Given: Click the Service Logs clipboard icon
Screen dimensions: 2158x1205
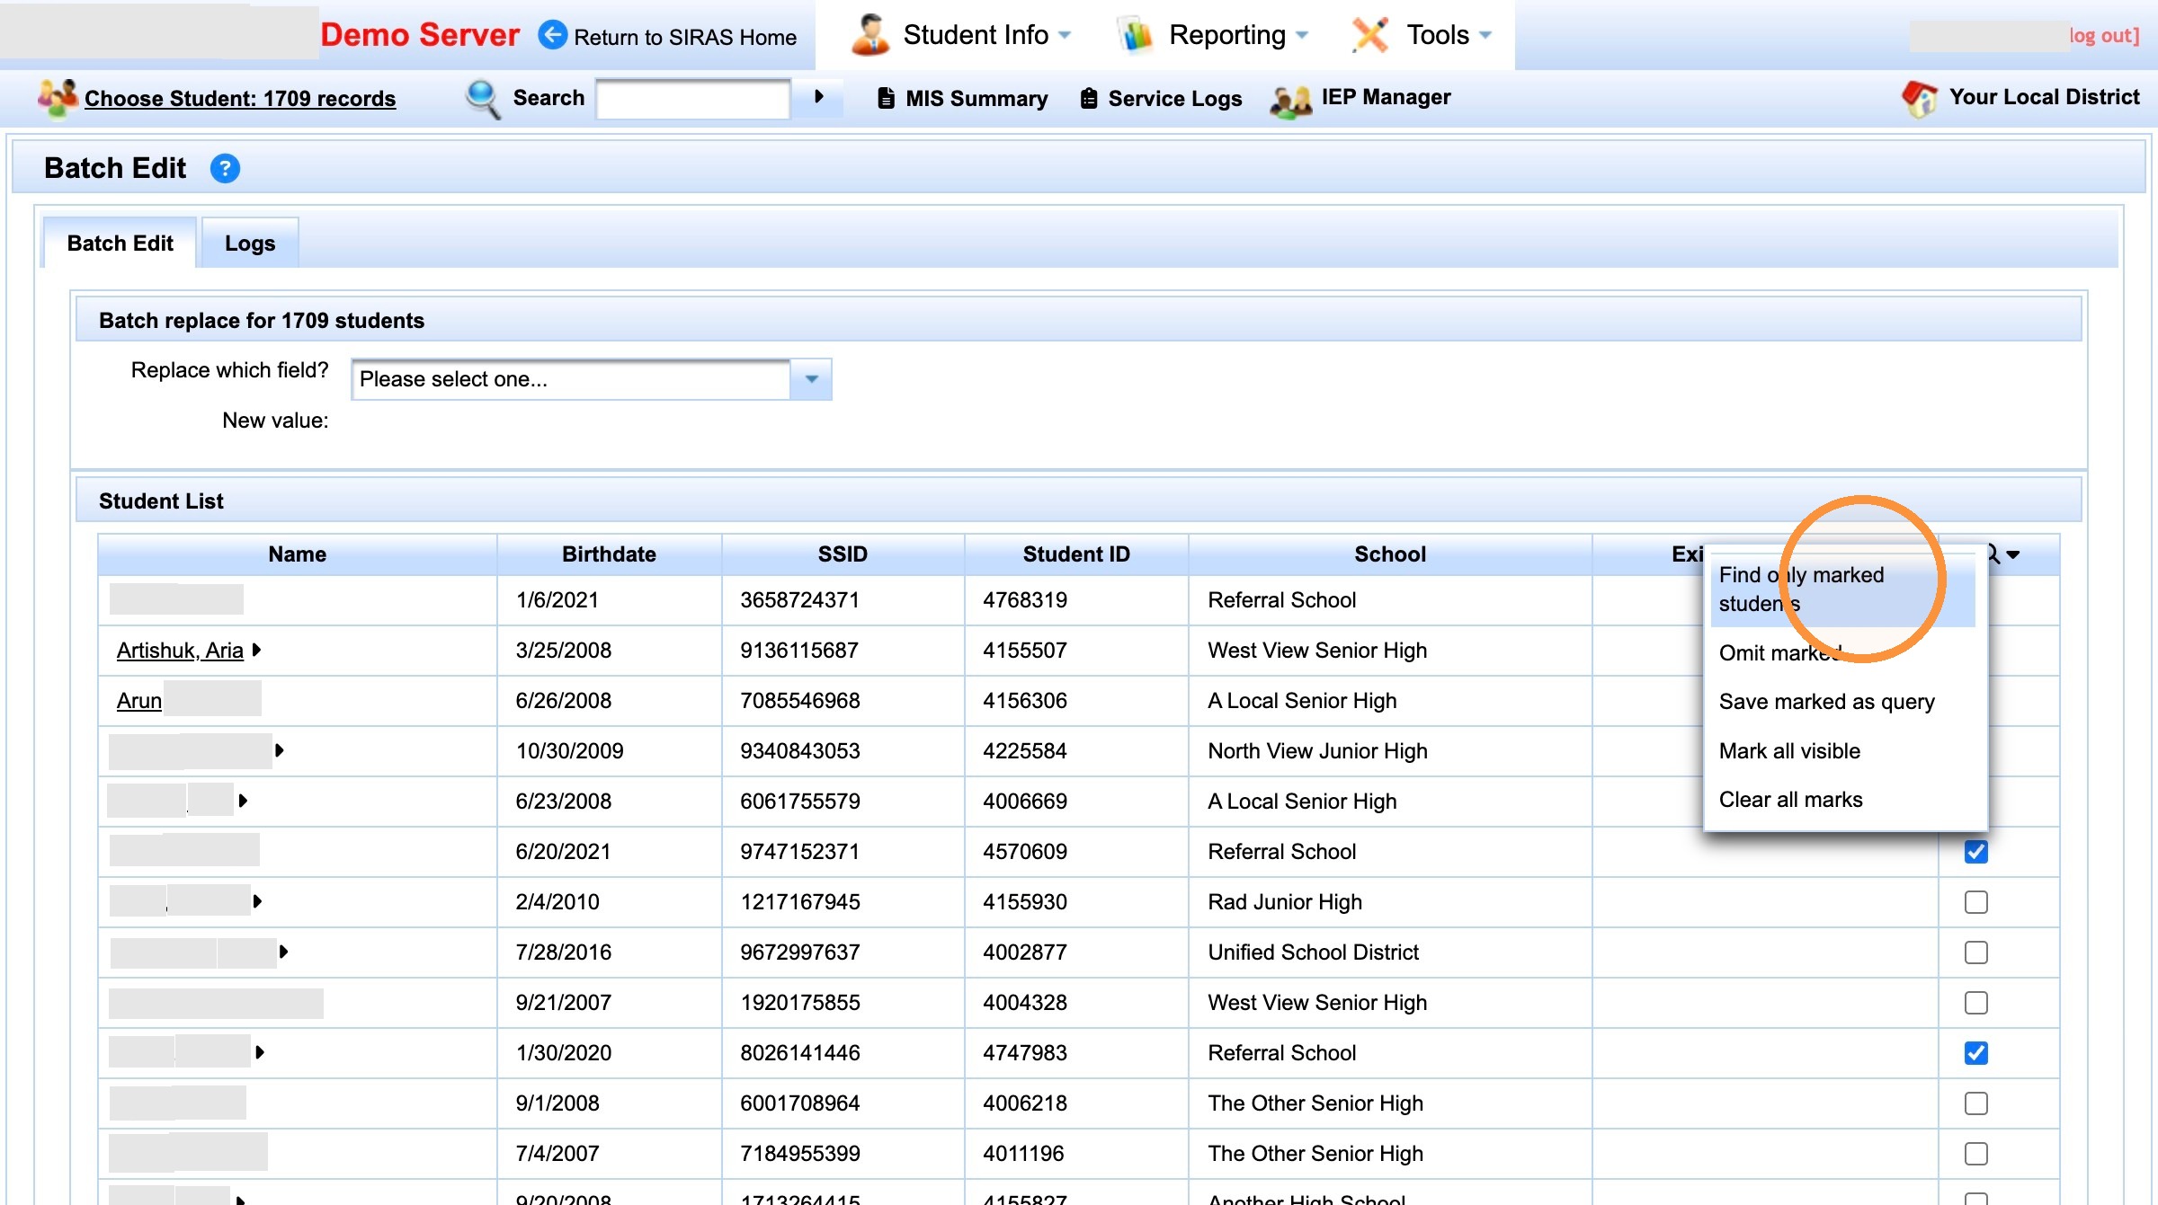Looking at the screenshot, I should pyautogui.click(x=1088, y=98).
